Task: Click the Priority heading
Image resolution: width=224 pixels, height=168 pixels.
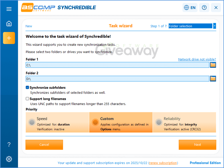Action: pyautogui.click(x=31, y=109)
